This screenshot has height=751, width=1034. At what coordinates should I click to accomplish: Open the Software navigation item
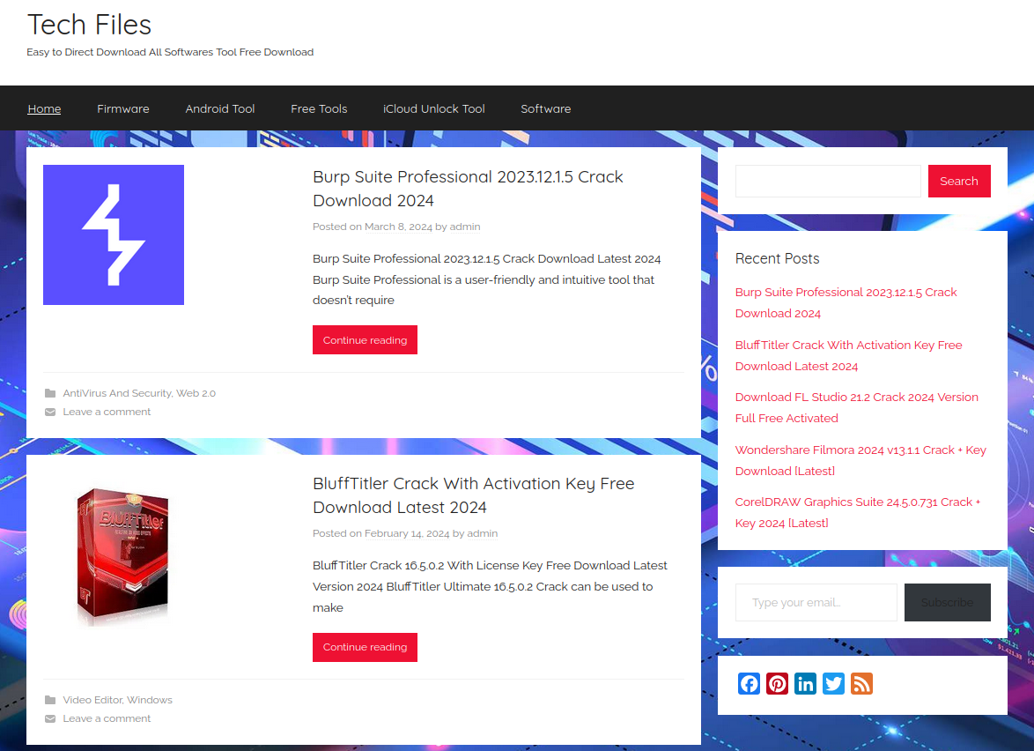click(546, 108)
